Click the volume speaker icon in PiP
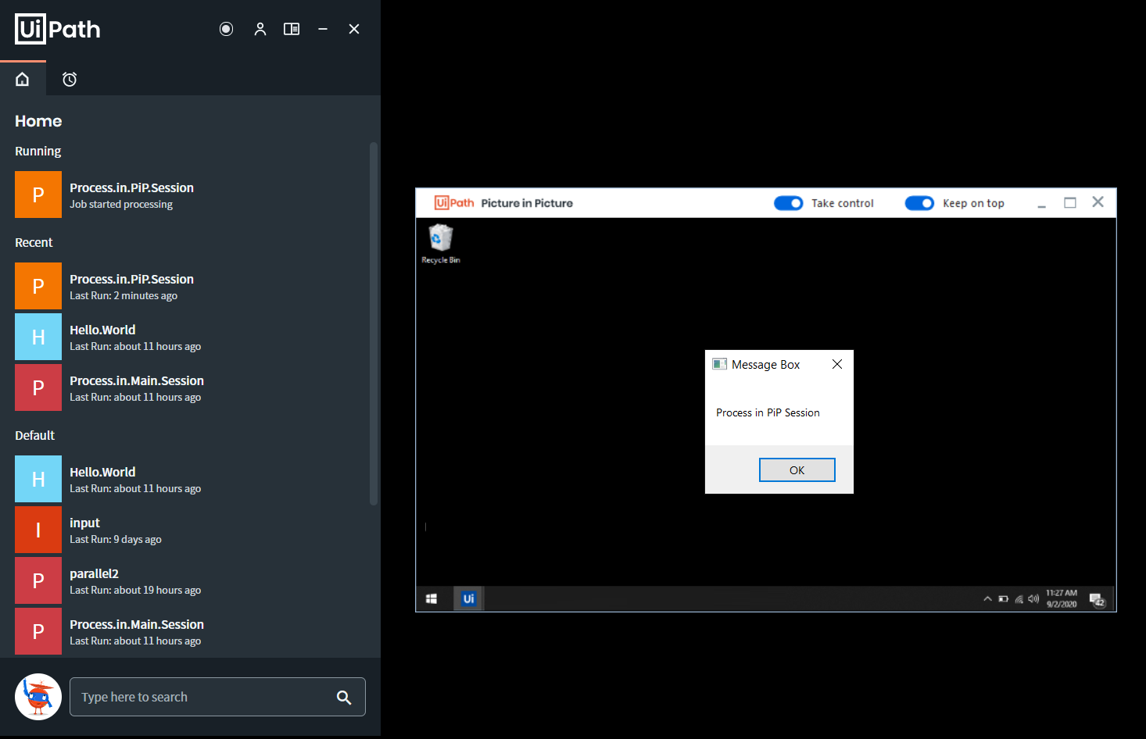 [x=1033, y=599]
